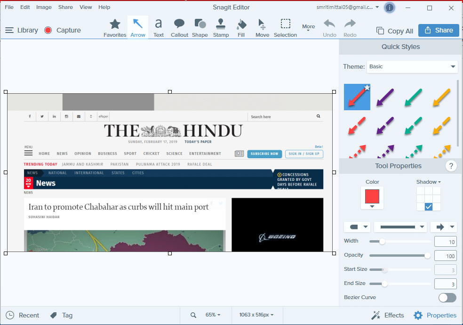463x325 pixels.
Task: Open the zoom level dropdown
Action: [213, 315]
